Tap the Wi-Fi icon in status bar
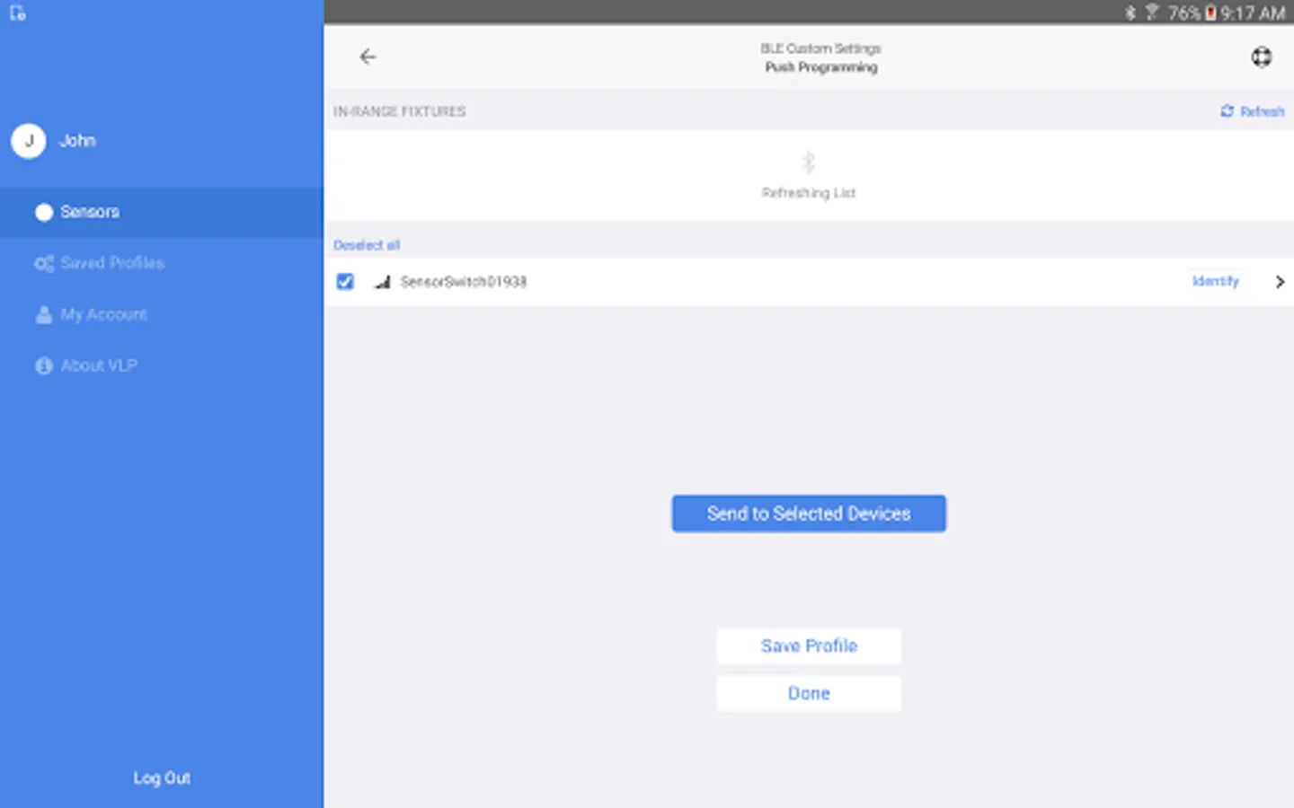Image resolution: width=1294 pixels, height=808 pixels. (x=1151, y=13)
